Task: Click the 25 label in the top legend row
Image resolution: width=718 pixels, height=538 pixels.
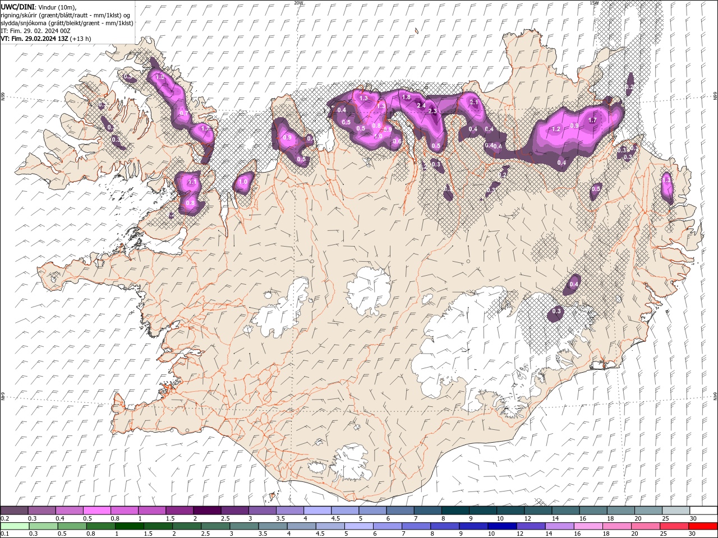Action: pyautogui.click(x=665, y=518)
